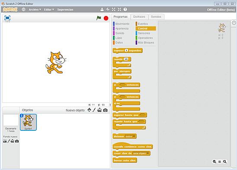
Task: Click the repeat count field in repetir
Action: click(126, 59)
